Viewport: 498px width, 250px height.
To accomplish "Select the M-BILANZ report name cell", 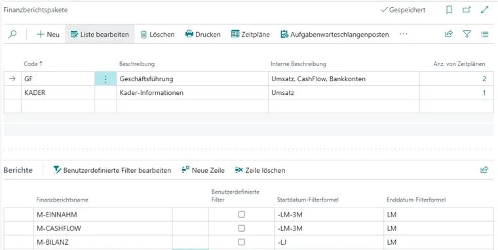I will 103,242.
